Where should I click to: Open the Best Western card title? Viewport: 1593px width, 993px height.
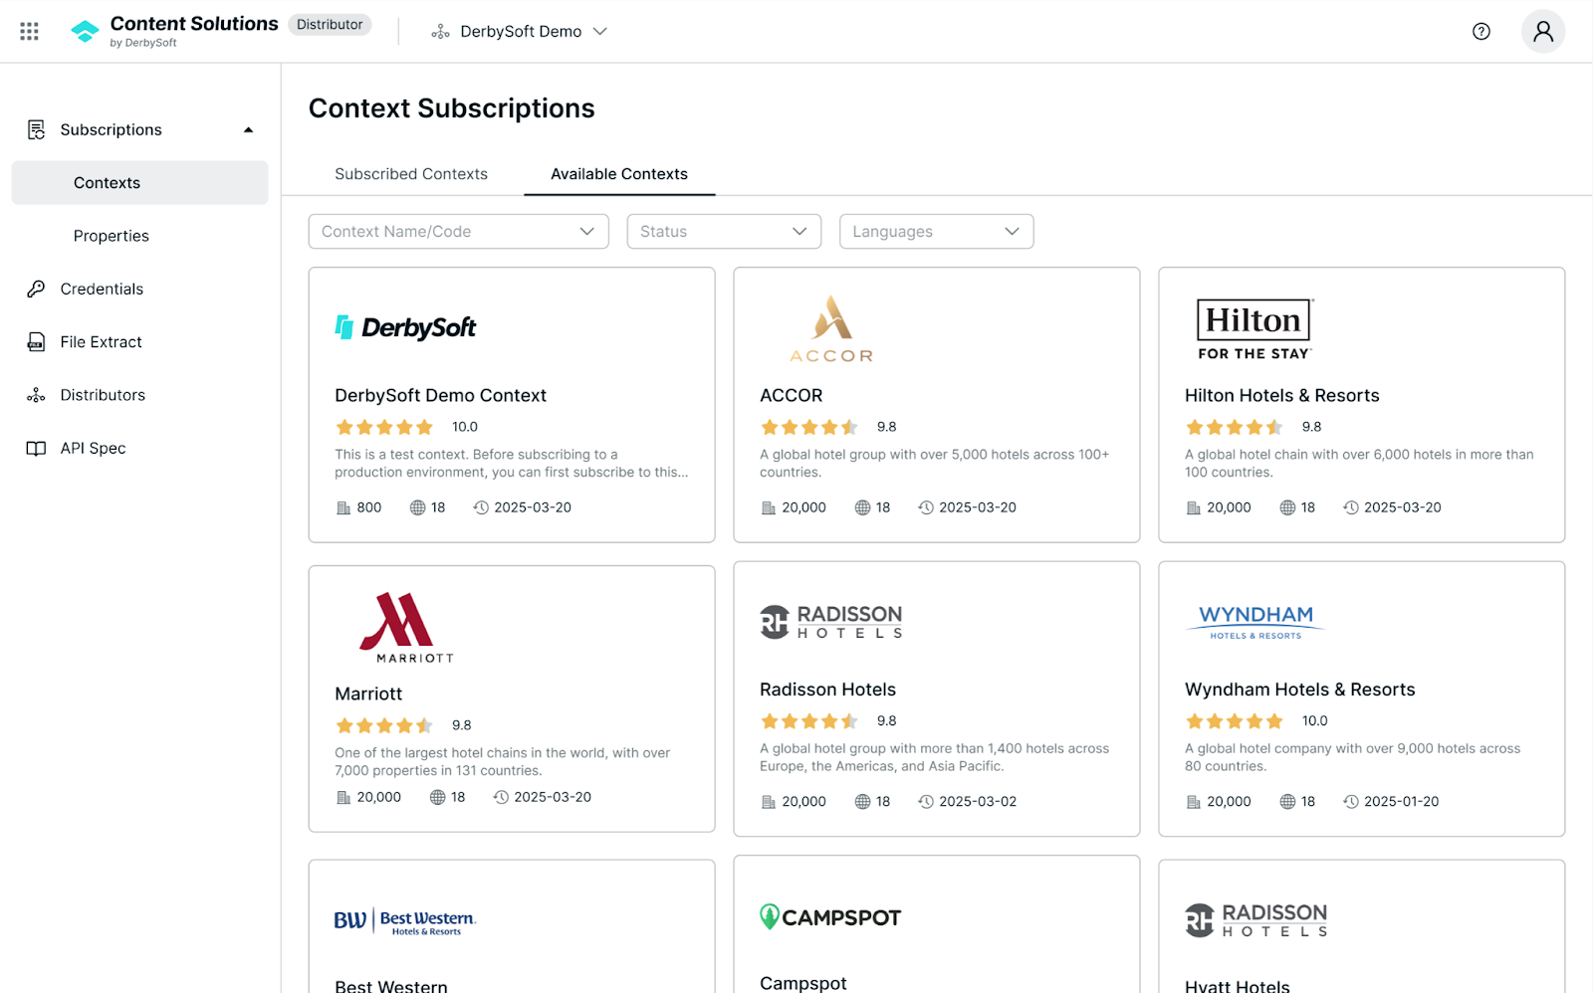pos(391,985)
